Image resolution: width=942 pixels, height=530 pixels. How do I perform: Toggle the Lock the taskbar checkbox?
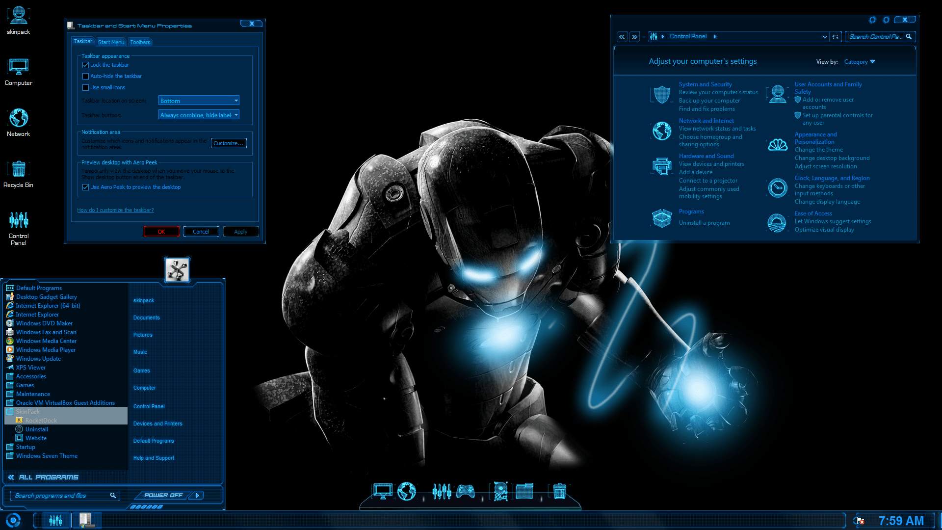coord(86,65)
